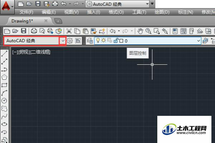Image resolution: width=215 pixels, height=143 pixels.
Task: Click the Publish icon in the standard toolbar
Action: (x=50, y=31)
